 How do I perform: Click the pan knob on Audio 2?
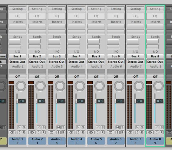40,86
